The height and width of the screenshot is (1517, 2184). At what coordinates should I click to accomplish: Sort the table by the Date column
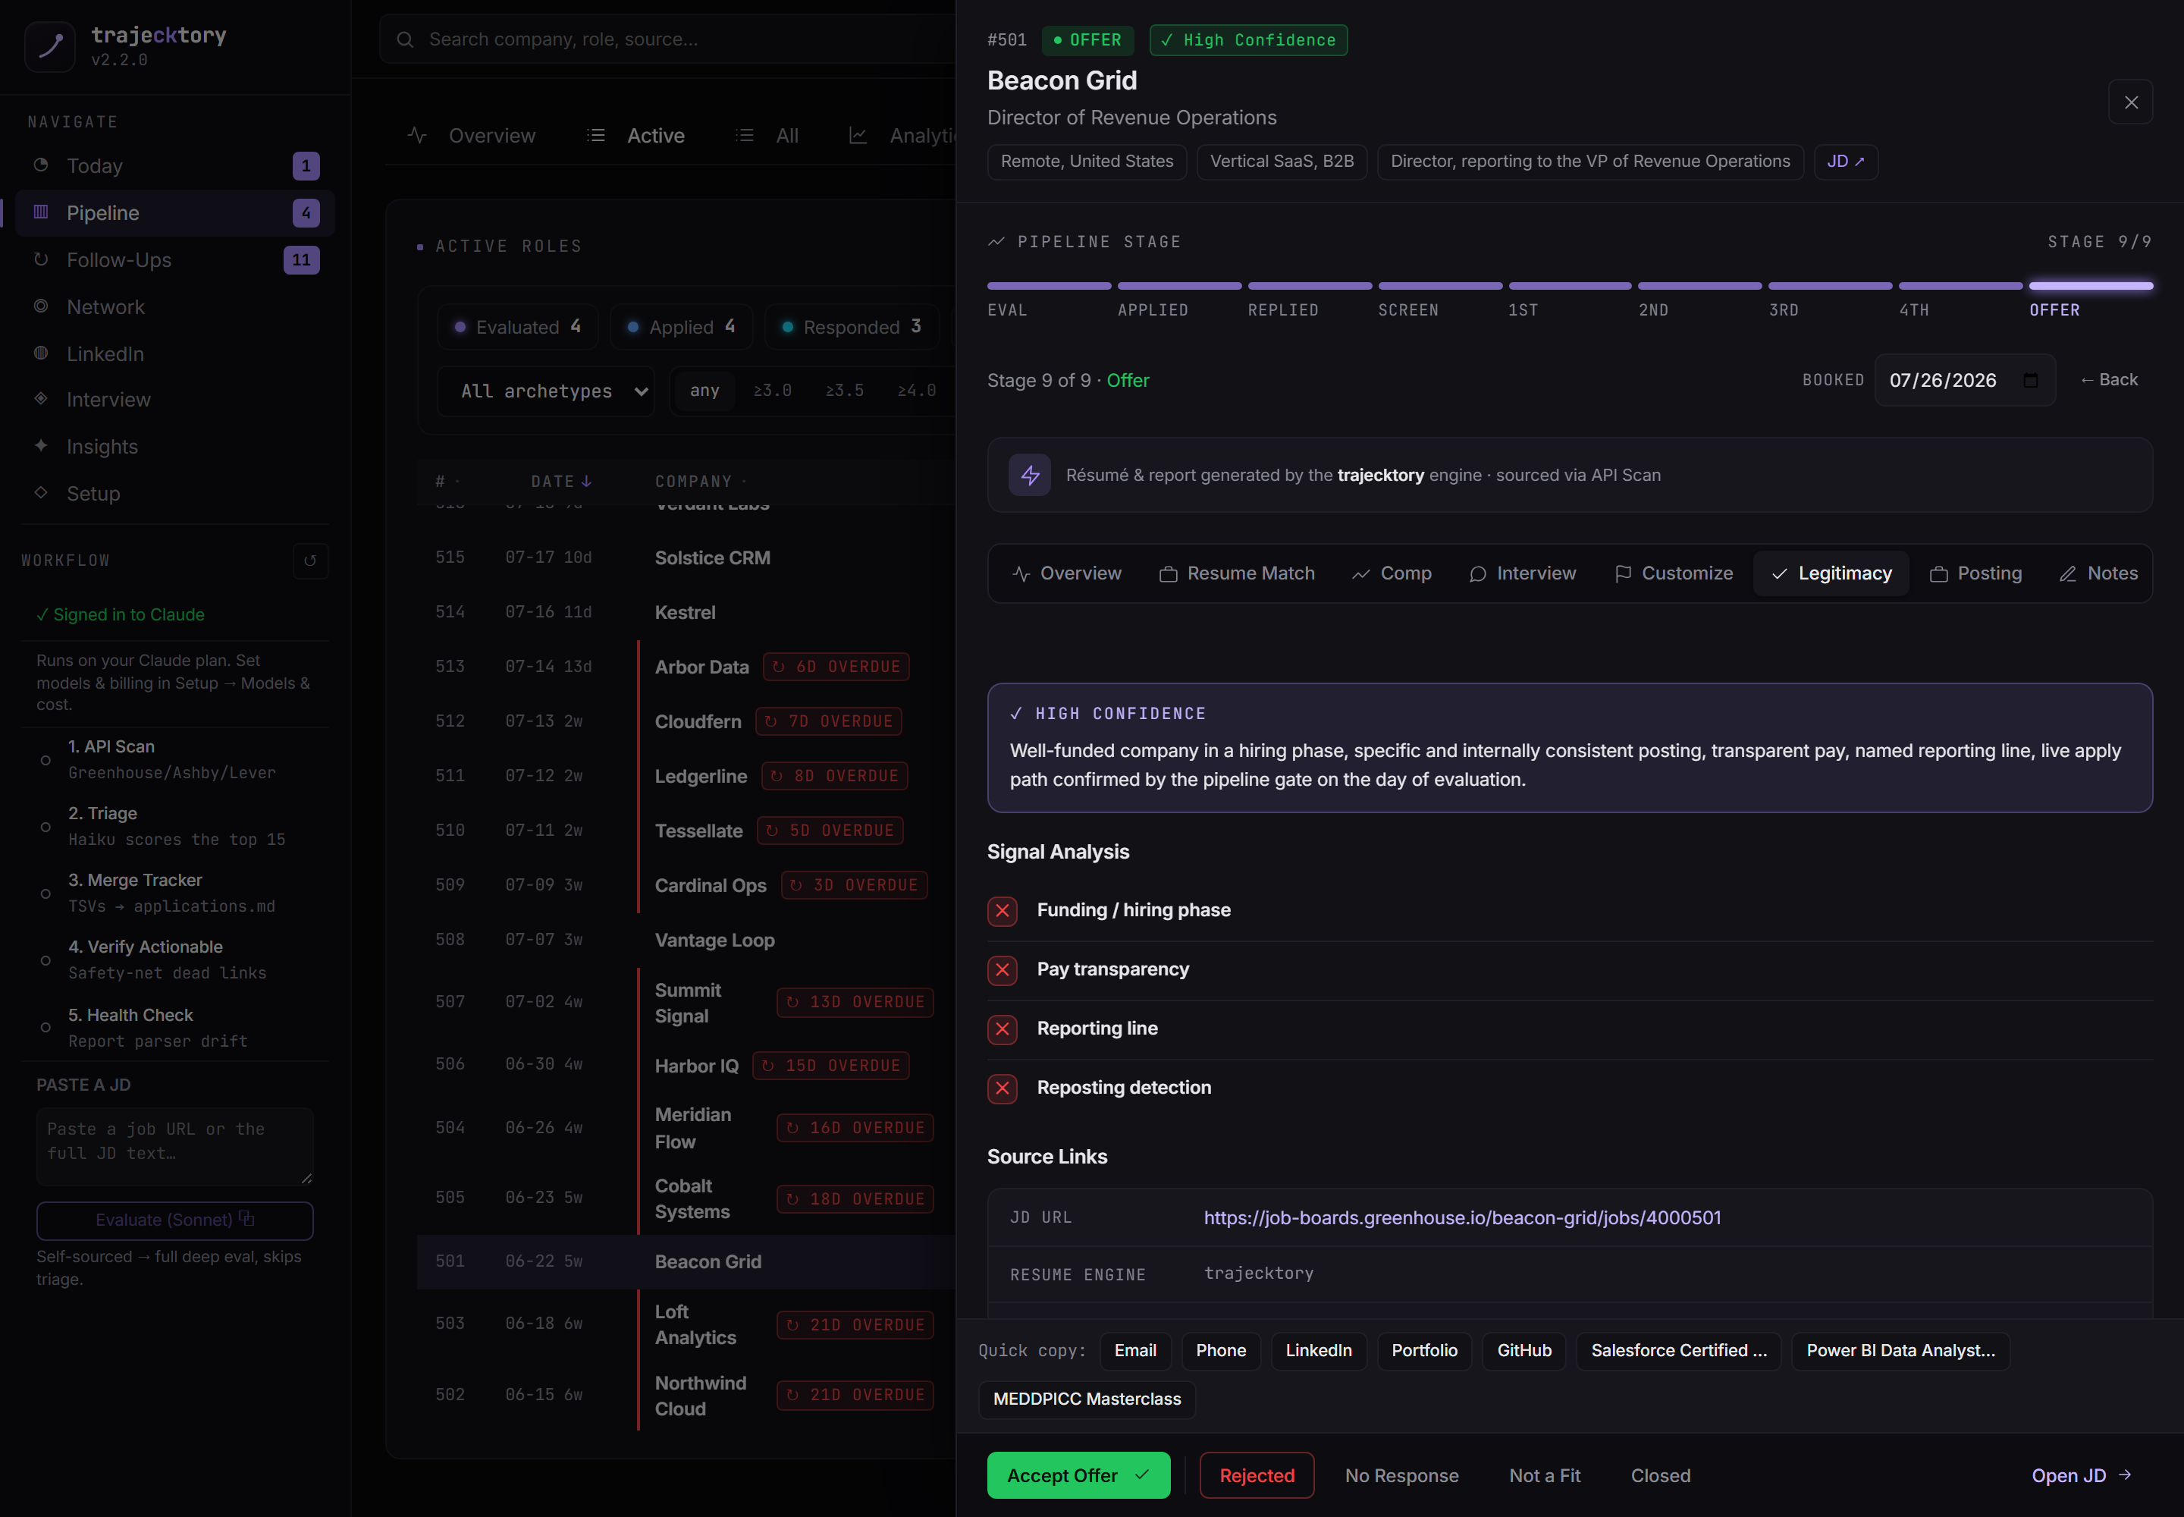(x=560, y=482)
